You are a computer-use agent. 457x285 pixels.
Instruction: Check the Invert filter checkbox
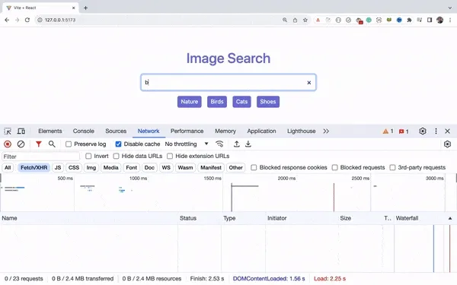(88, 156)
